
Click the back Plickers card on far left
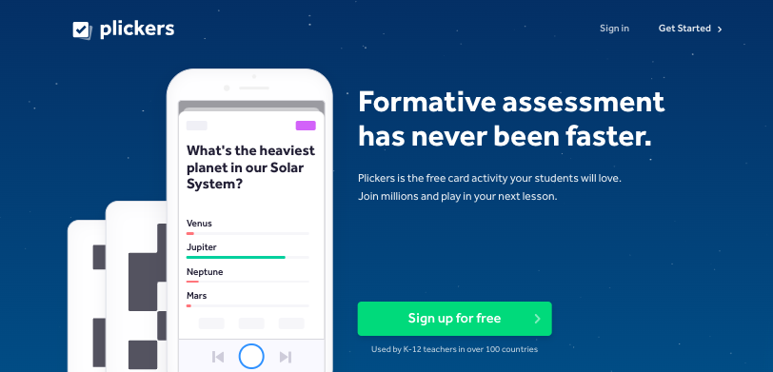click(87, 296)
